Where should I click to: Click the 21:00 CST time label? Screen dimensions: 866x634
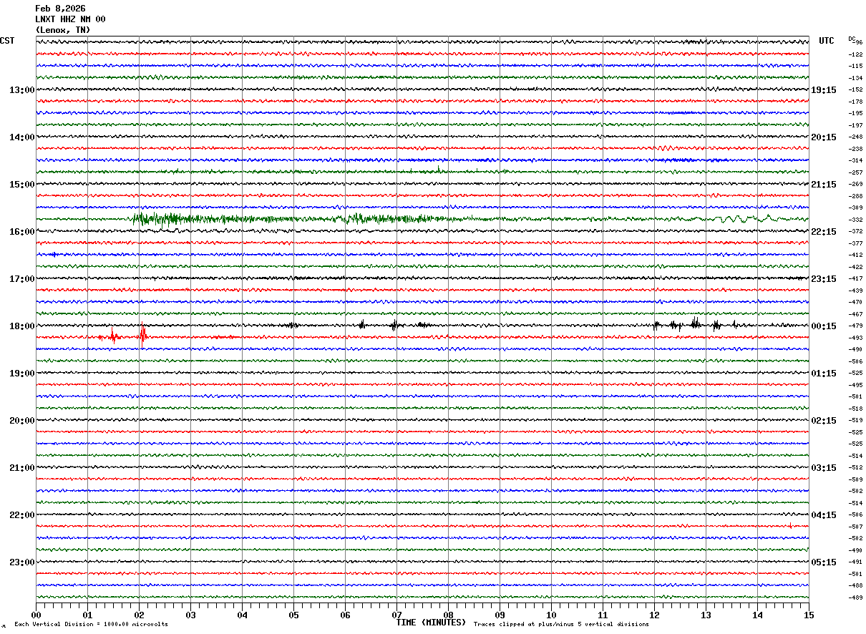[x=21, y=468]
